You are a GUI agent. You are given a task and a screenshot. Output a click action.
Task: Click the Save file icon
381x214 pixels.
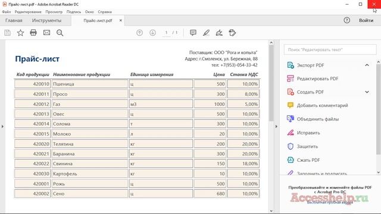pyautogui.click(x=7, y=33)
